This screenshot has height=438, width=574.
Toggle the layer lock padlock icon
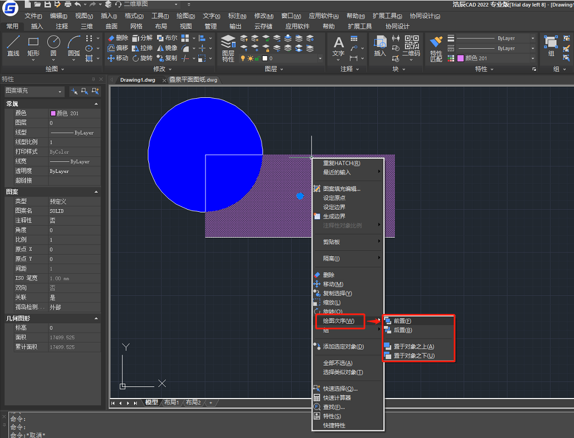pyautogui.click(x=258, y=58)
